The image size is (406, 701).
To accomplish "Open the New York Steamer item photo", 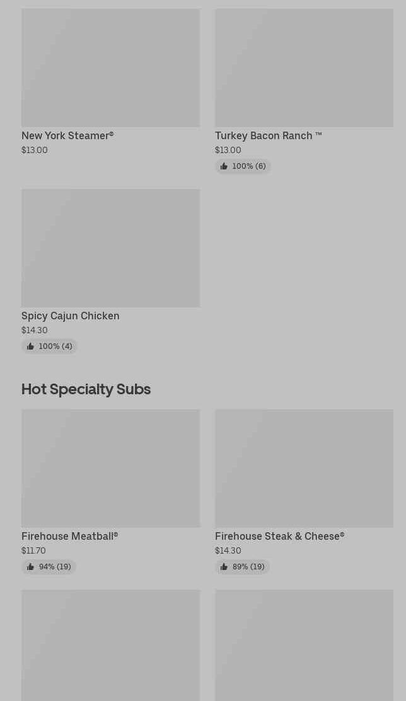I will tap(110, 68).
